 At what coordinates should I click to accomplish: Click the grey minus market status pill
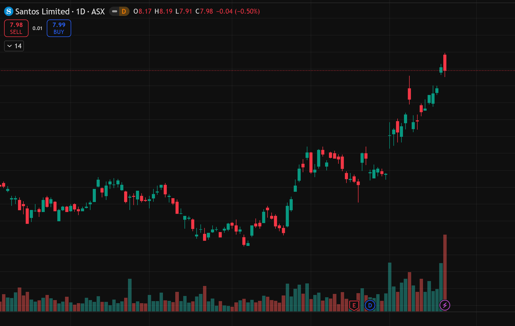(x=114, y=12)
